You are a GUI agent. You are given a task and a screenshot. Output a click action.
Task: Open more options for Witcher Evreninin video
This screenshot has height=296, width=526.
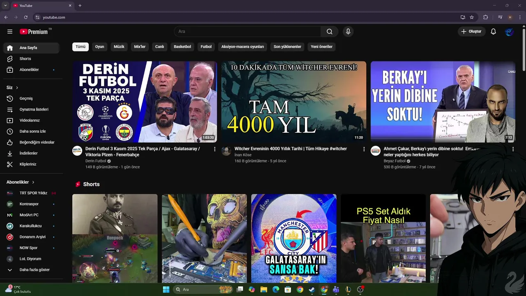pyautogui.click(x=364, y=149)
